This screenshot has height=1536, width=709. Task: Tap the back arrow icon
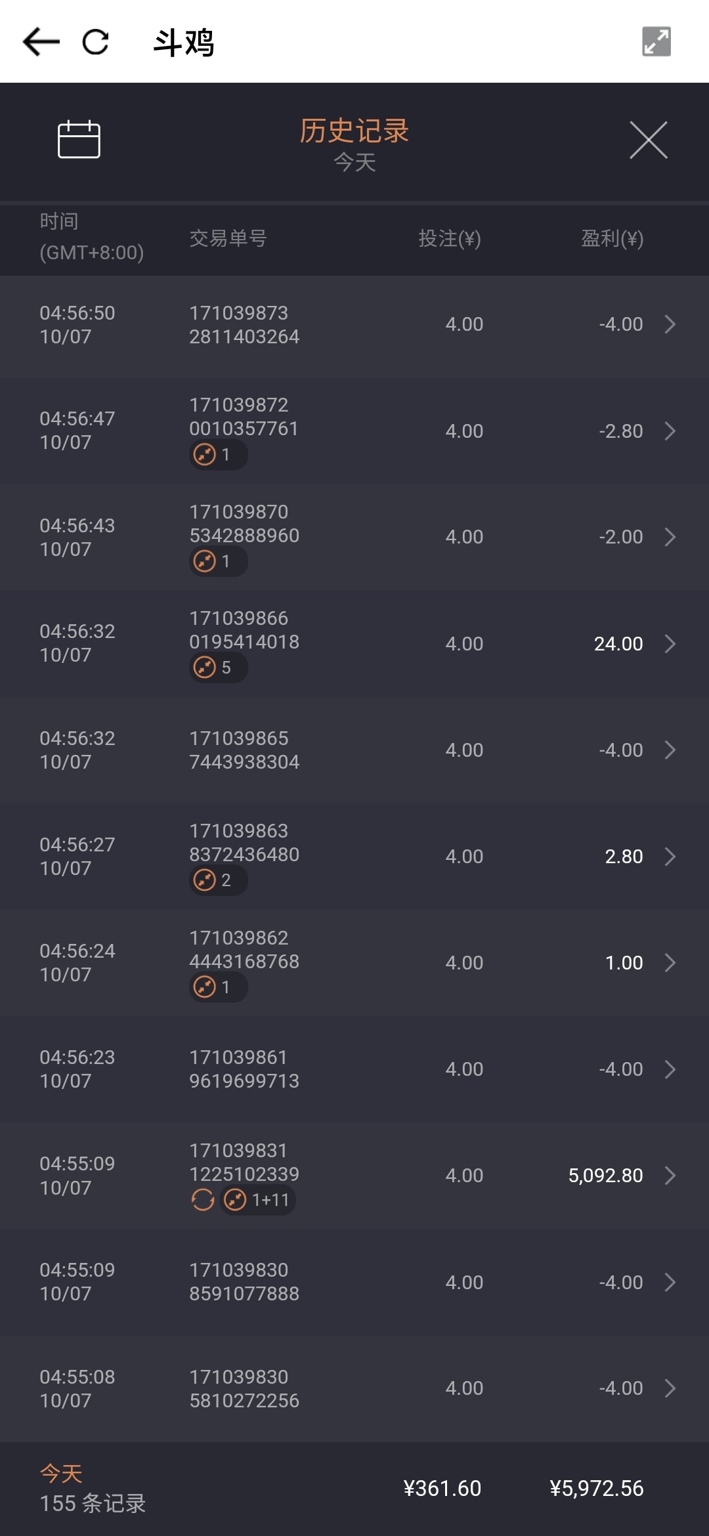(41, 42)
